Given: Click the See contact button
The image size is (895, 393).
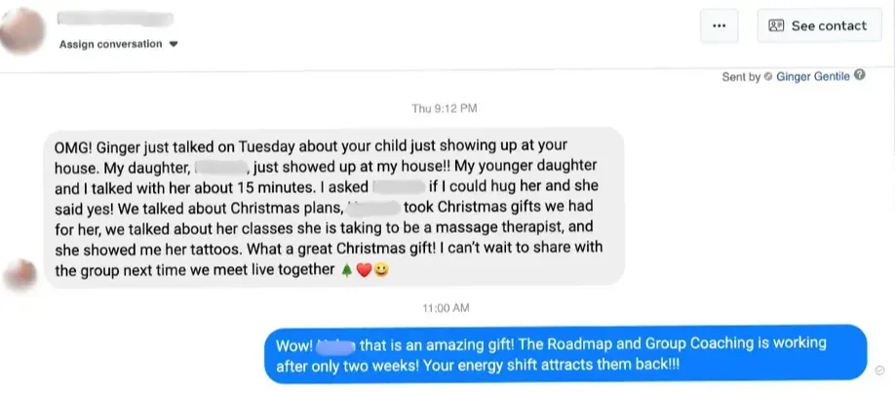Looking at the screenshot, I should click(819, 25).
